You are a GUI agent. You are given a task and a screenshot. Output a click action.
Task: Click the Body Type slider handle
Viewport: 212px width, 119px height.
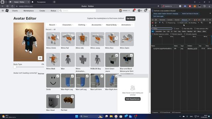pyautogui.click(x=15, y=67)
